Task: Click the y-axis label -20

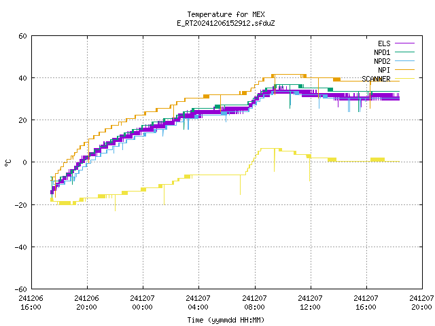Action: (x=21, y=205)
